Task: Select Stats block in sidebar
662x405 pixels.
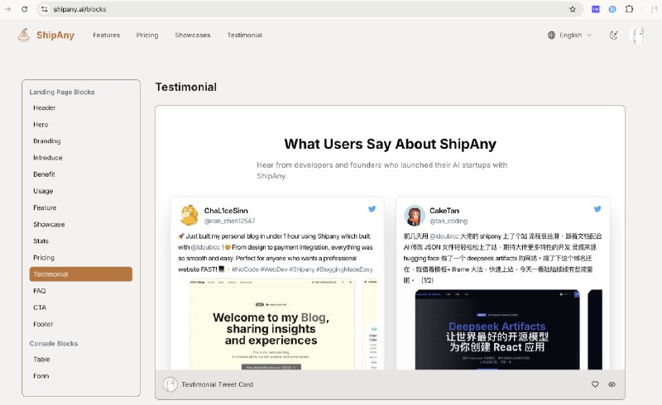Action: click(80, 241)
